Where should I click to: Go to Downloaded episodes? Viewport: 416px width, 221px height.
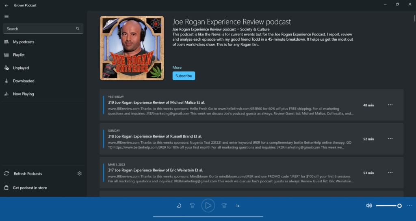coord(24,81)
